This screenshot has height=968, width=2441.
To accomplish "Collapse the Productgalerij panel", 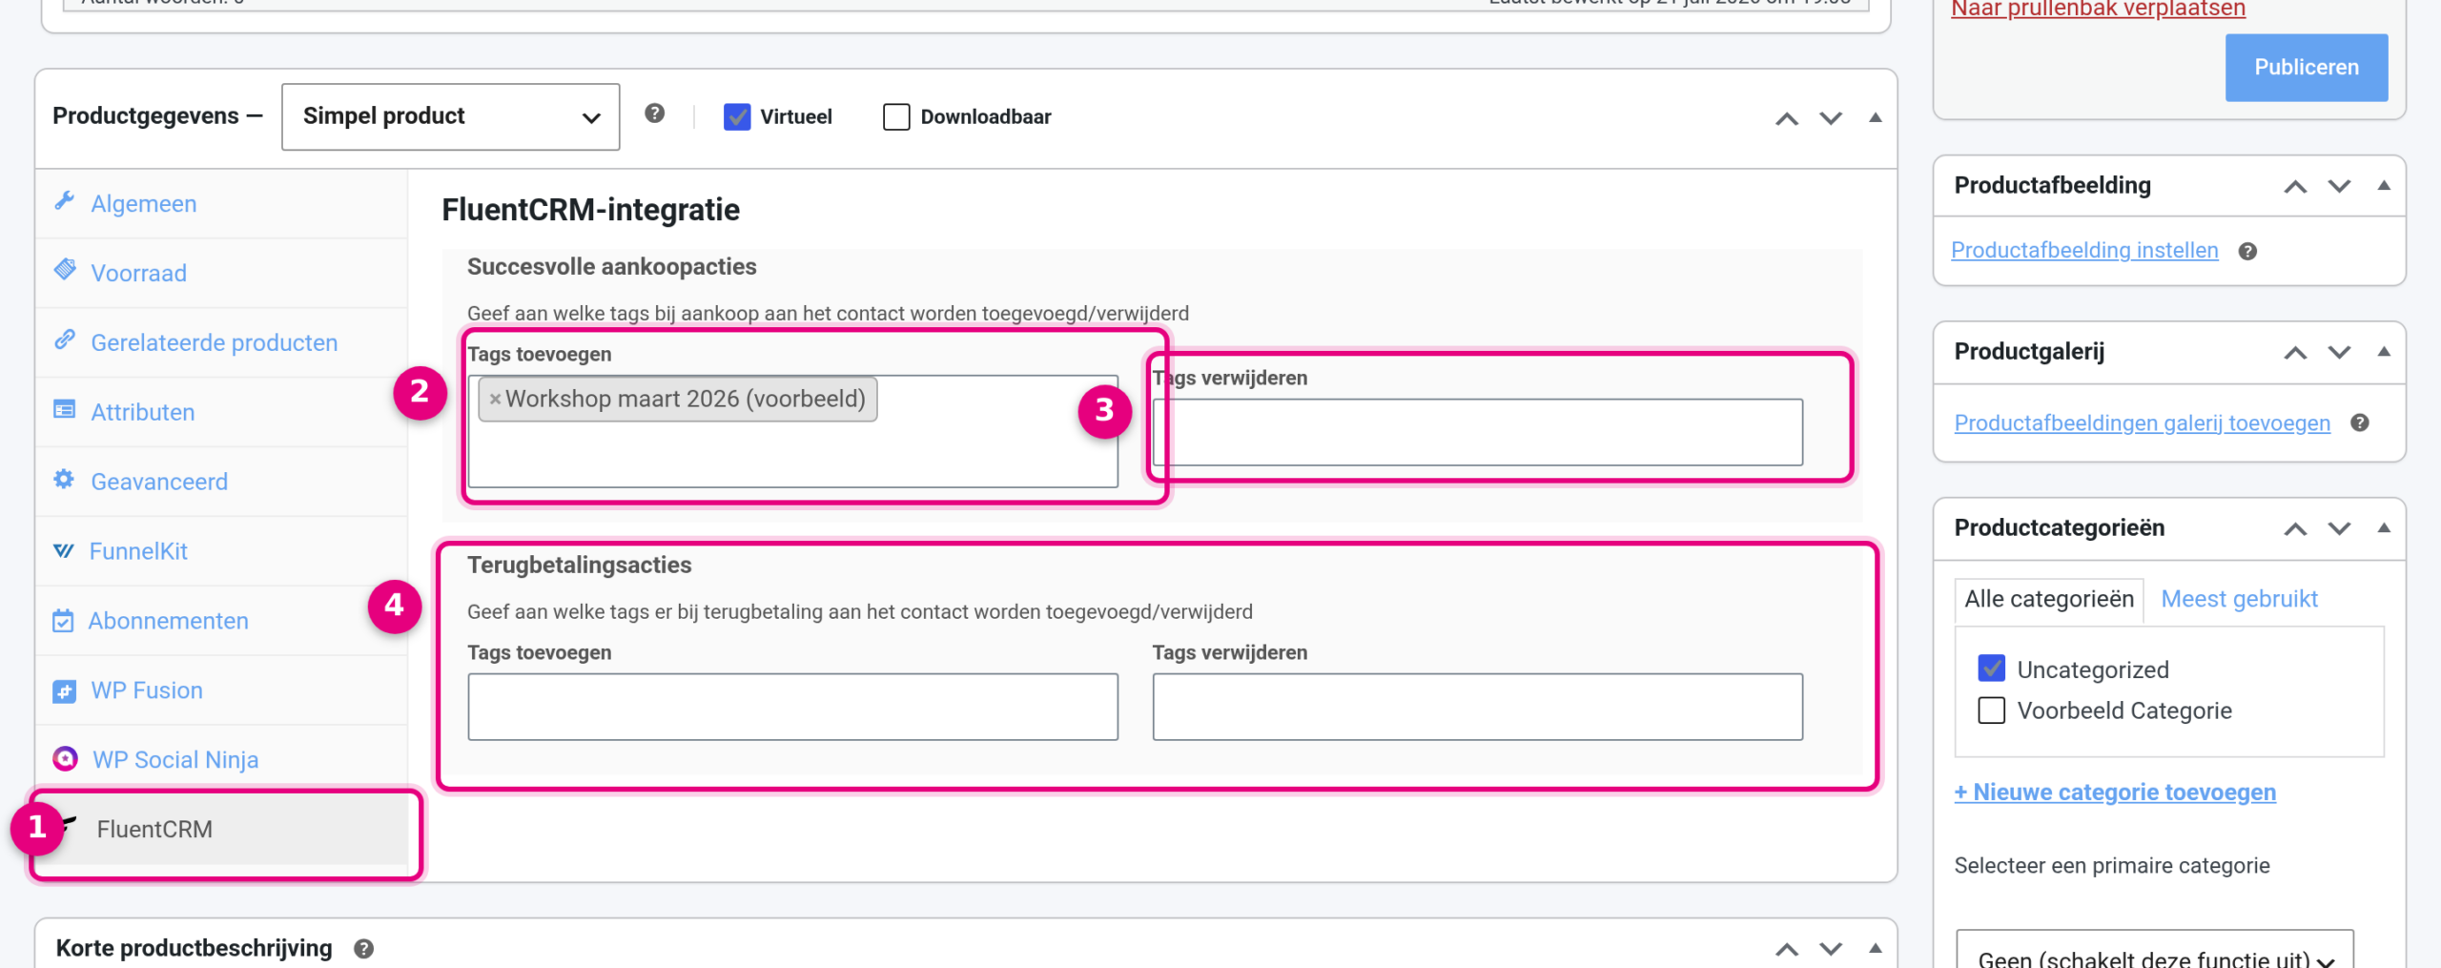I will click(x=2384, y=351).
